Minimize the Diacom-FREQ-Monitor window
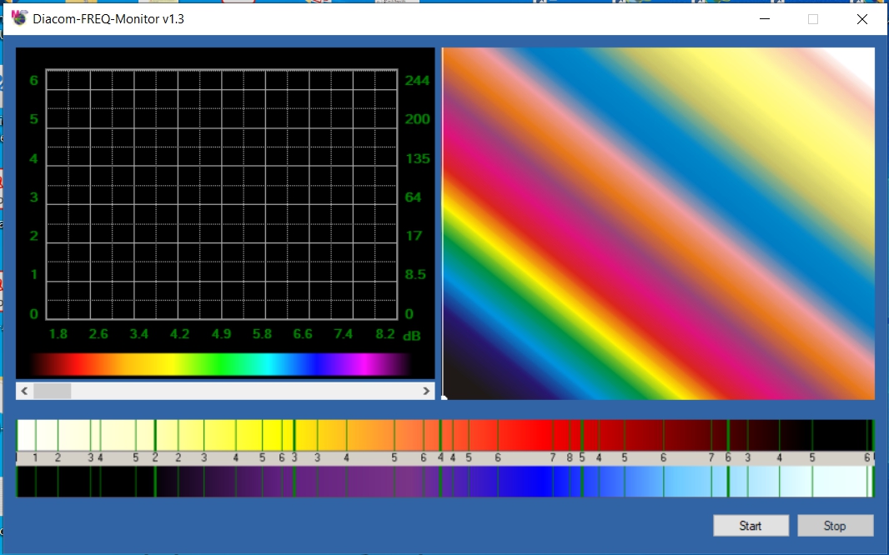889x555 pixels. pos(764,18)
